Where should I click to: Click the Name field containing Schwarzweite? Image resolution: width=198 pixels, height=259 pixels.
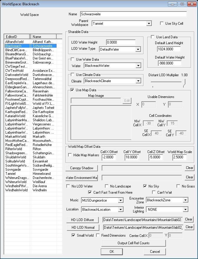click(133, 14)
